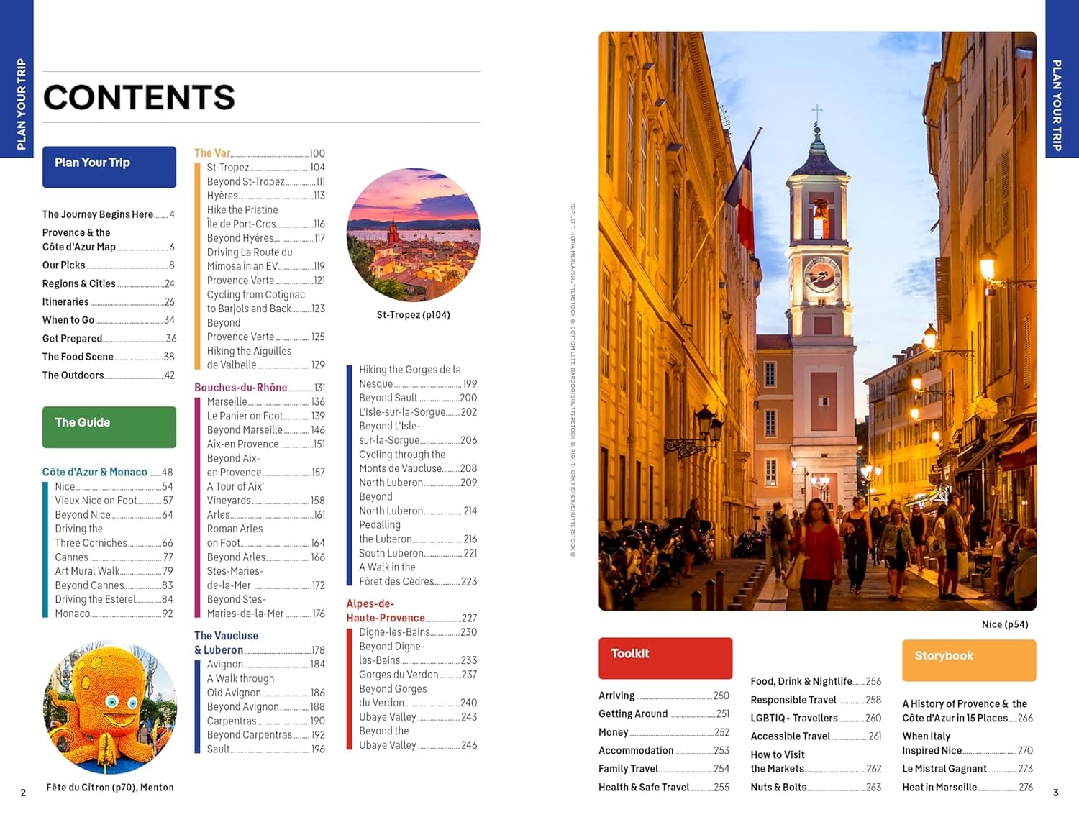Select the Côte d'Azur & Monaco heading

point(96,472)
